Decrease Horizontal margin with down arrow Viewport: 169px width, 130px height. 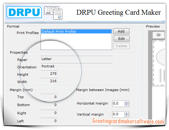(127, 105)
